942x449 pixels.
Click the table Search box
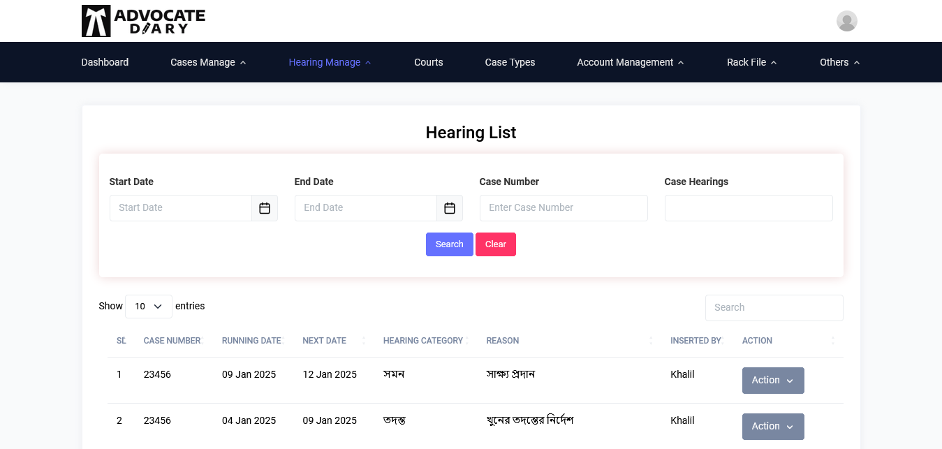774,308
